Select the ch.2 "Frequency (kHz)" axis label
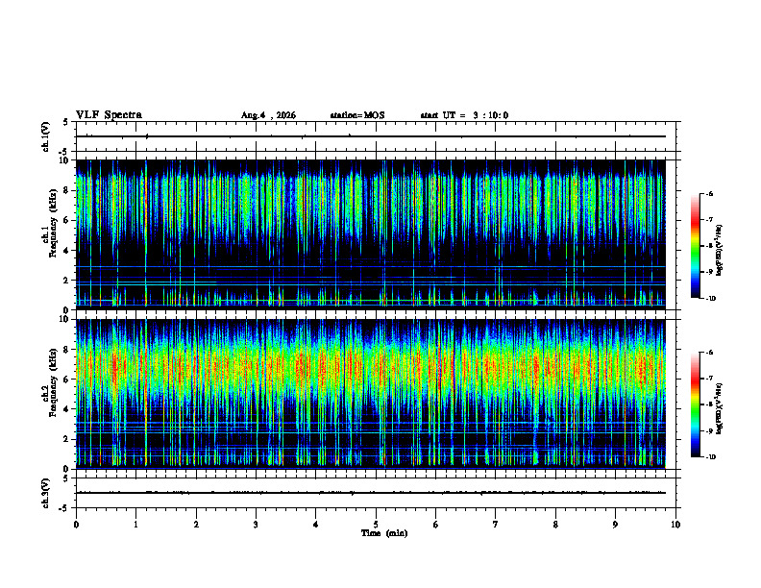Image resolution: width=761 pixels, height=588 pixels. click(54, 382)
